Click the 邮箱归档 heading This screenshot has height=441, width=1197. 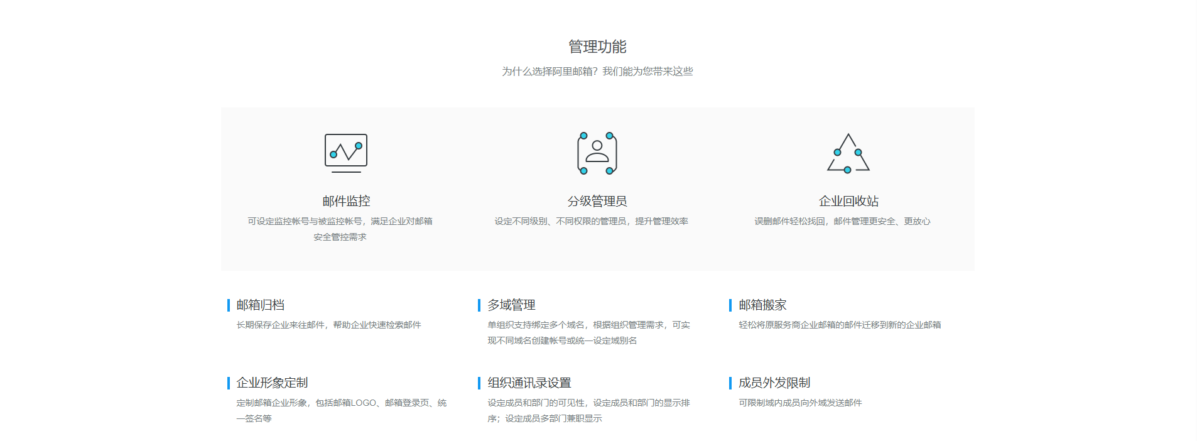tap(261, 305)
